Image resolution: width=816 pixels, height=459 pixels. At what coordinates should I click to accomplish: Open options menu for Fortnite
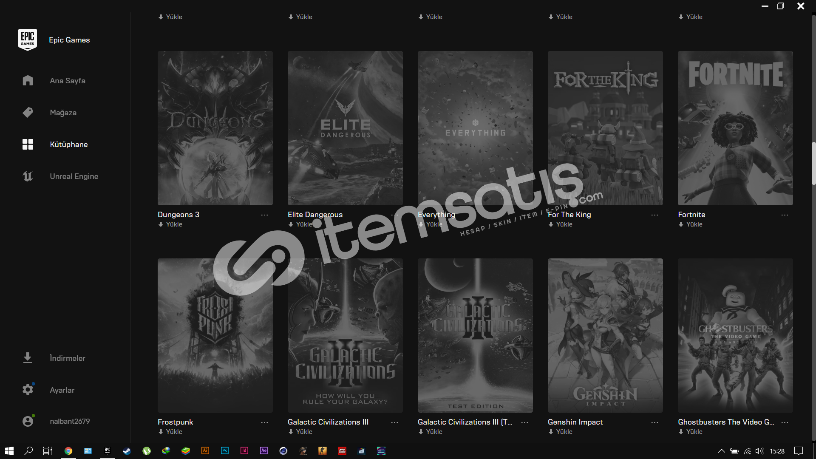click(785, 215)
